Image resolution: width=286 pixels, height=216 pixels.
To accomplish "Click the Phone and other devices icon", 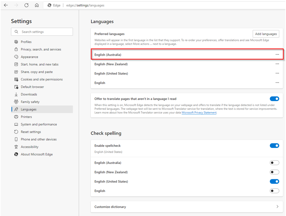I will (16, 139).
